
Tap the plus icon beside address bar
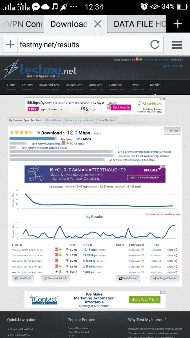(x=10, y=45)
